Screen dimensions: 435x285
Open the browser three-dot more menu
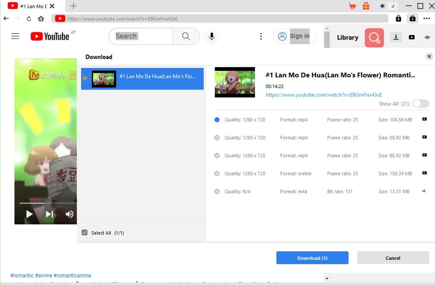coord(427,18)
